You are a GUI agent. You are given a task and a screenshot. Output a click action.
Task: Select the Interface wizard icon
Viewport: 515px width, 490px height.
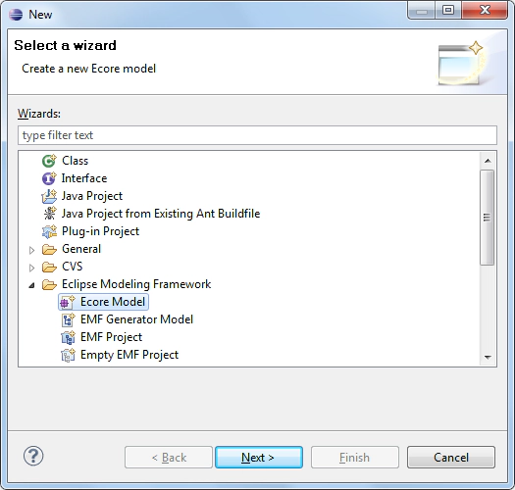click(x=49, y=178)
